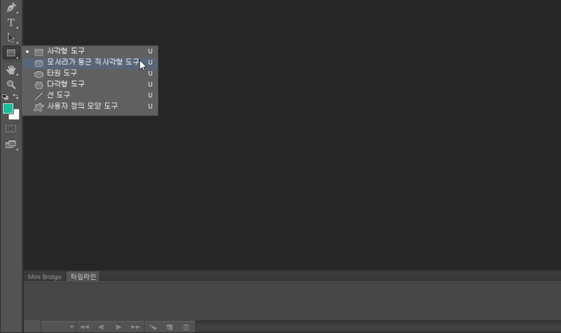Screen dimensions: 561x333
Task: Choose 타원 도구 from the flyout
Action: (x=90, y=74)
